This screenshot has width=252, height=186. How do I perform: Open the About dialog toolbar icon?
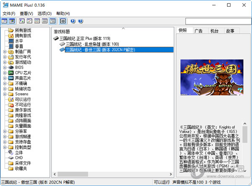(73, 21)
